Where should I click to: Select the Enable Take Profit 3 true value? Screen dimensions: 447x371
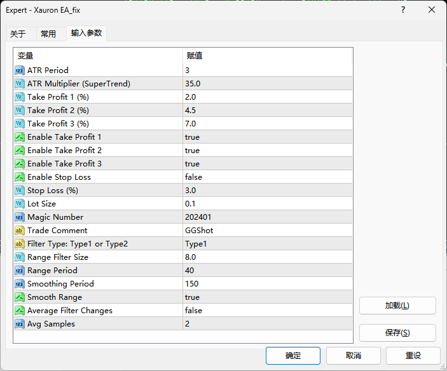click(x=192, y=164)
